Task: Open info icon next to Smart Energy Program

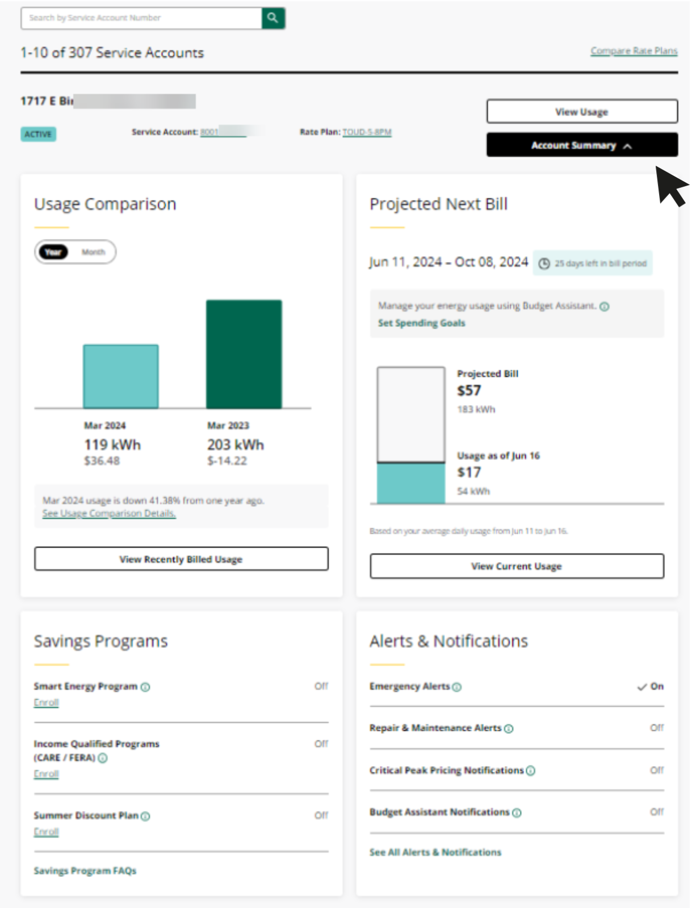Action: pos(145,687)
